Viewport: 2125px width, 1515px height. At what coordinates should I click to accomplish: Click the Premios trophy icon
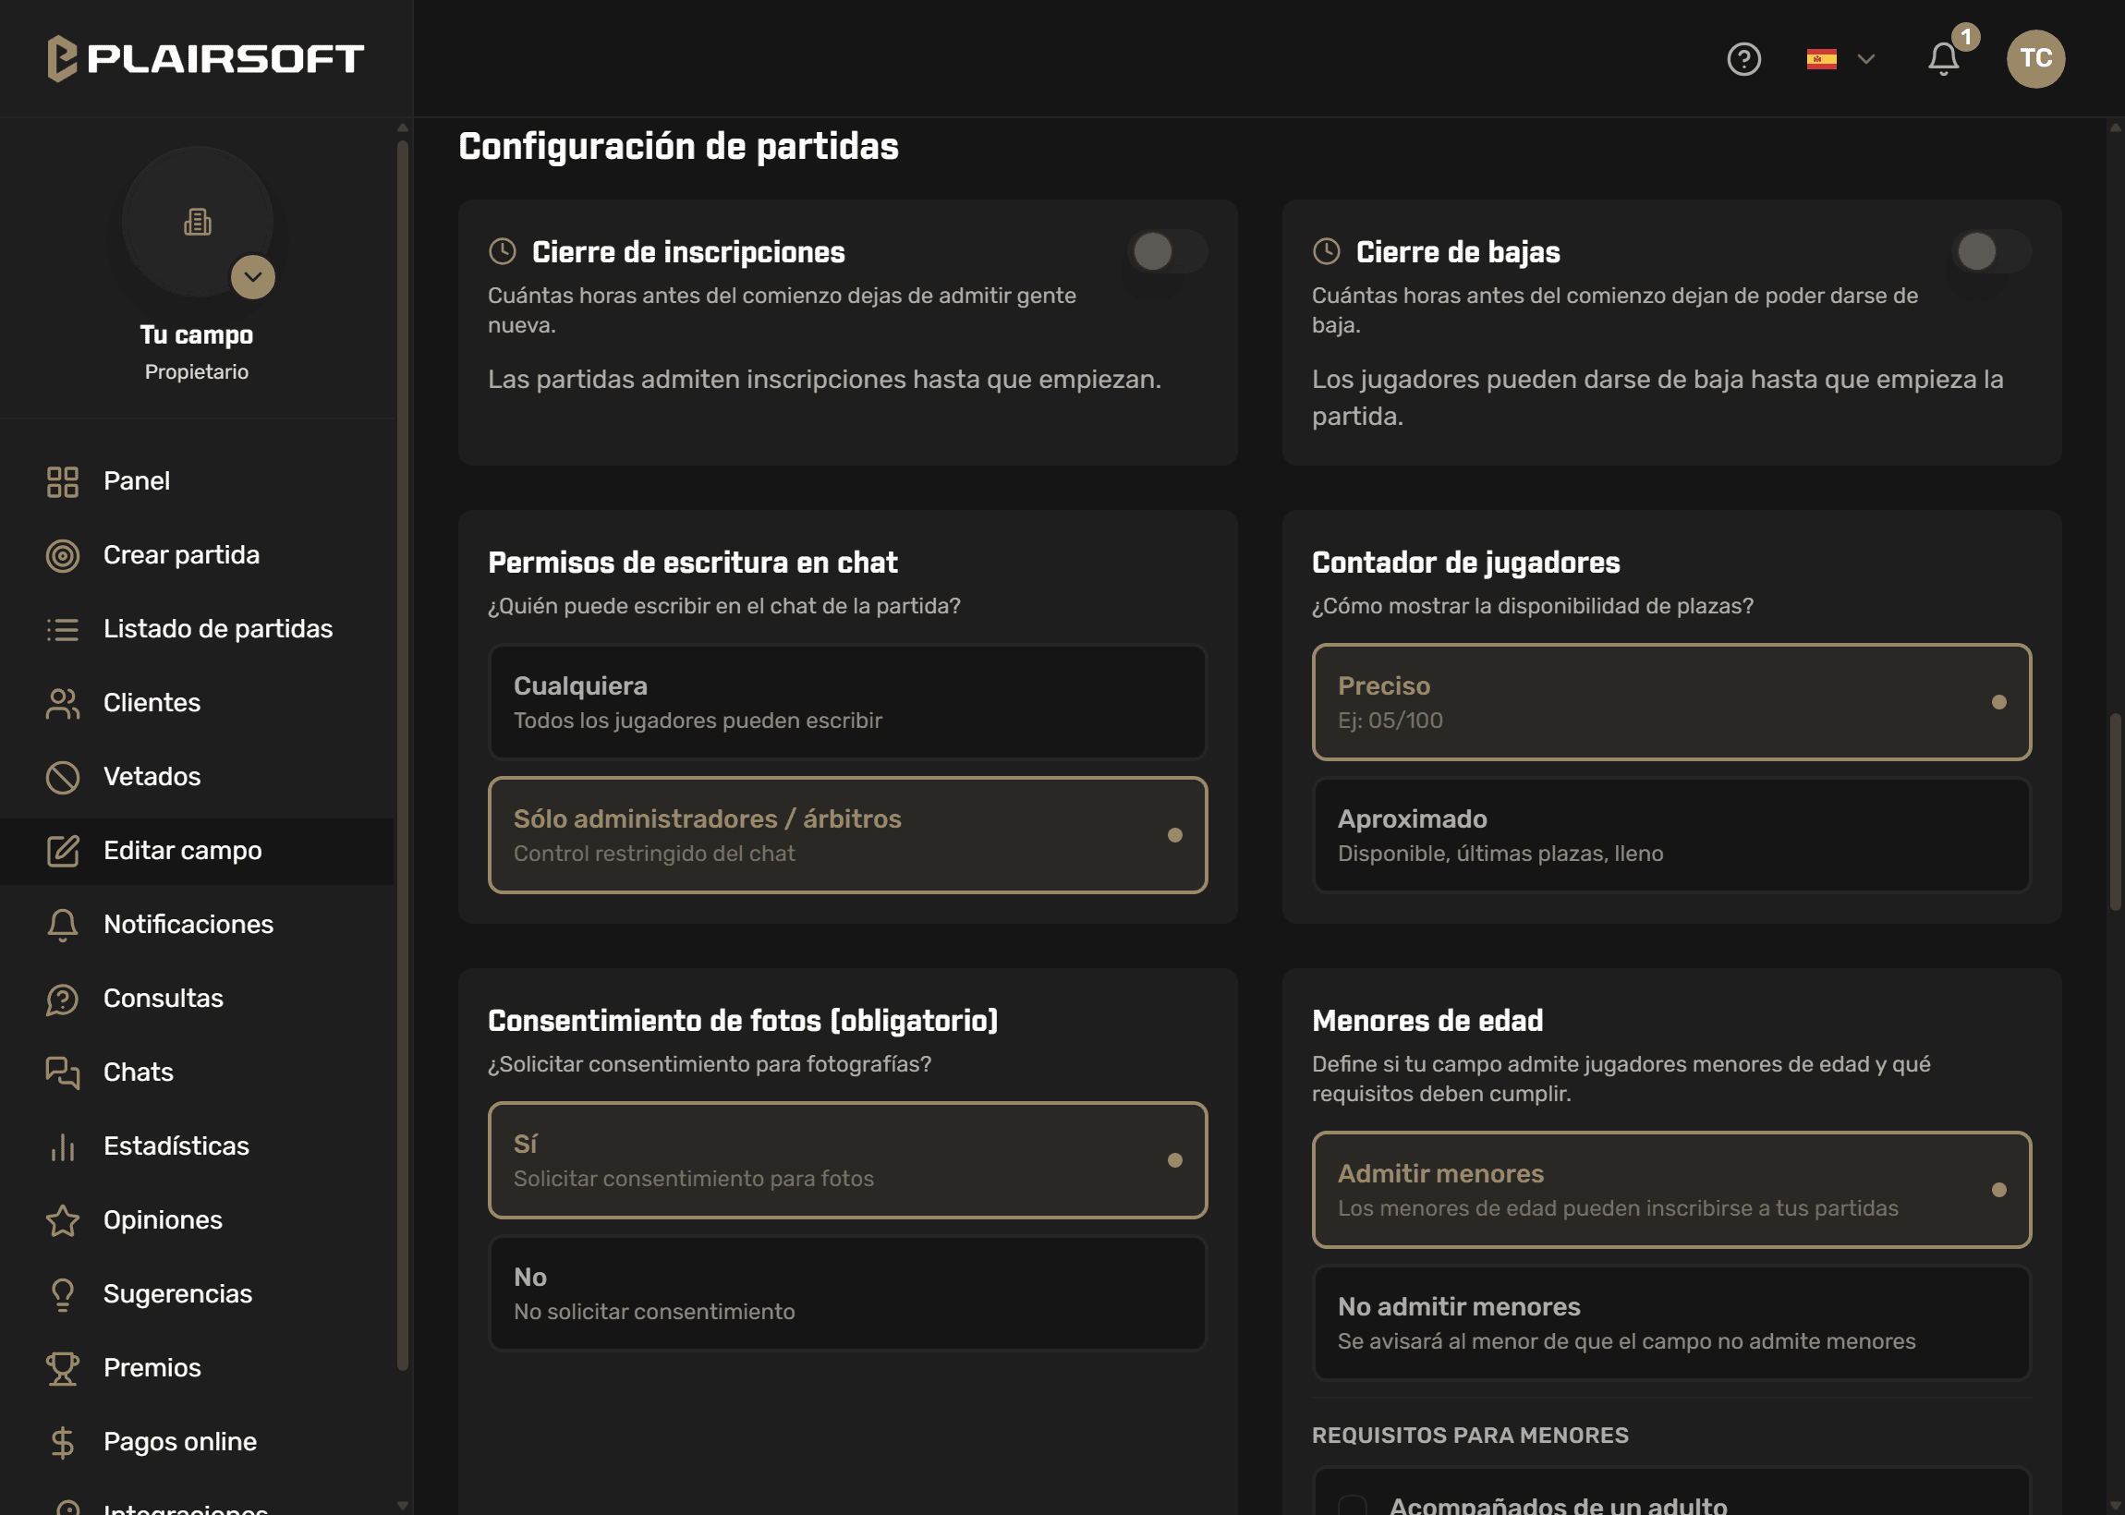point(63,1366)
